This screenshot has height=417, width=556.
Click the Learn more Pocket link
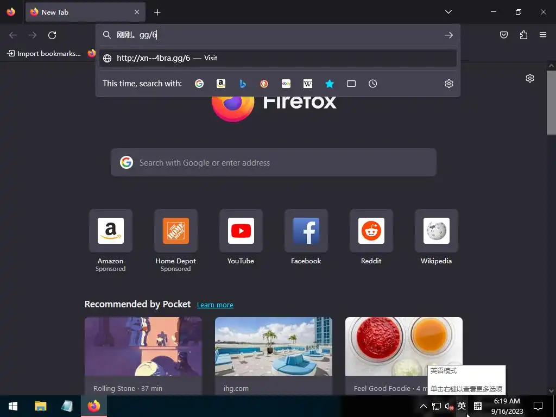[215, 305]
